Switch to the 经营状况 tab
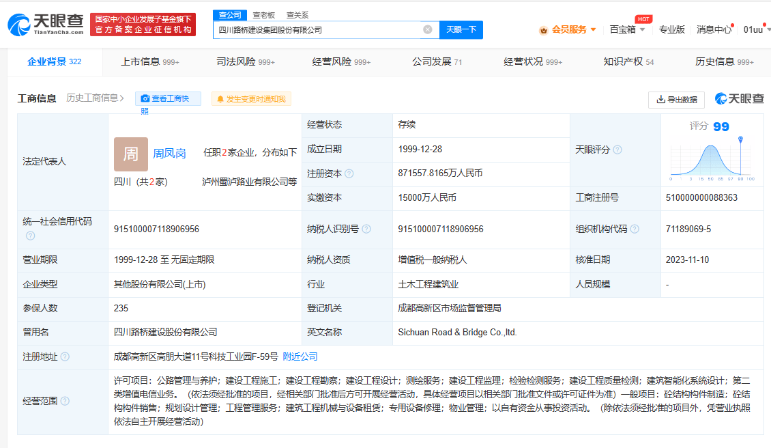The image size is (771, 448). (x=533, y=61)
